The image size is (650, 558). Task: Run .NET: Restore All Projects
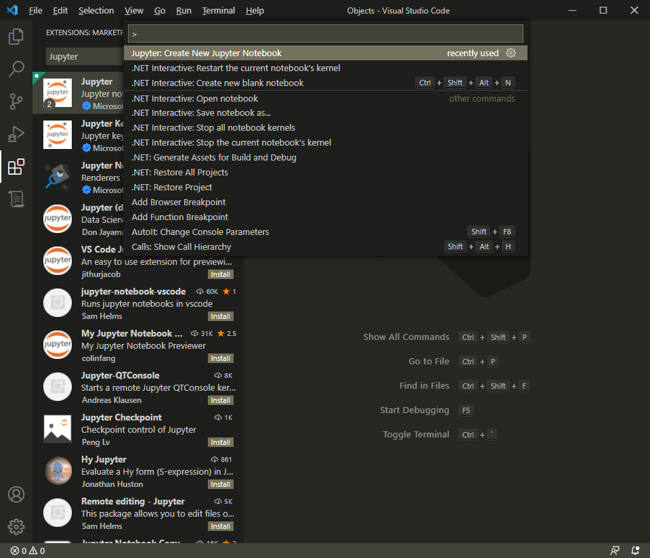click(x=326, y=173)
